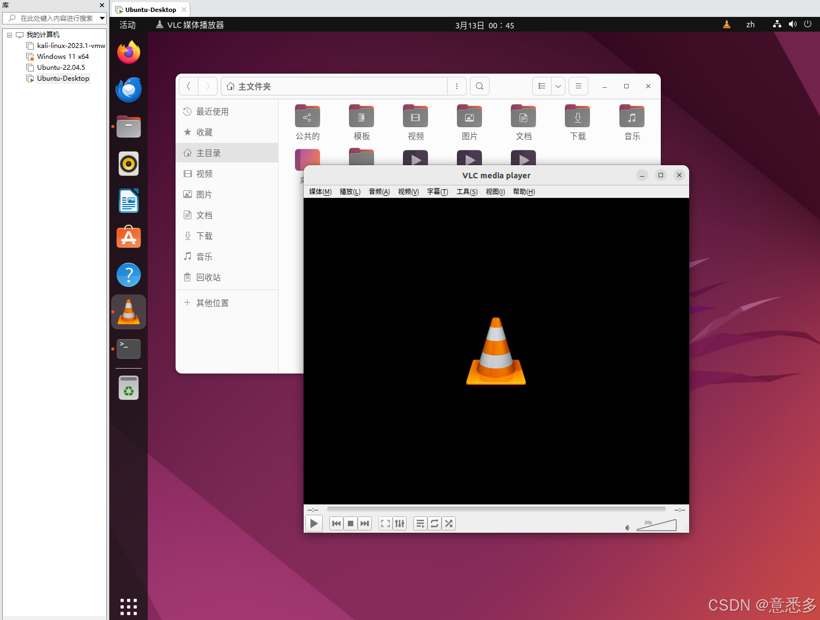The width and height of the screenshot is (820, 620).
Task: Stop playback in VLC
Action: (x=351, y=523)
